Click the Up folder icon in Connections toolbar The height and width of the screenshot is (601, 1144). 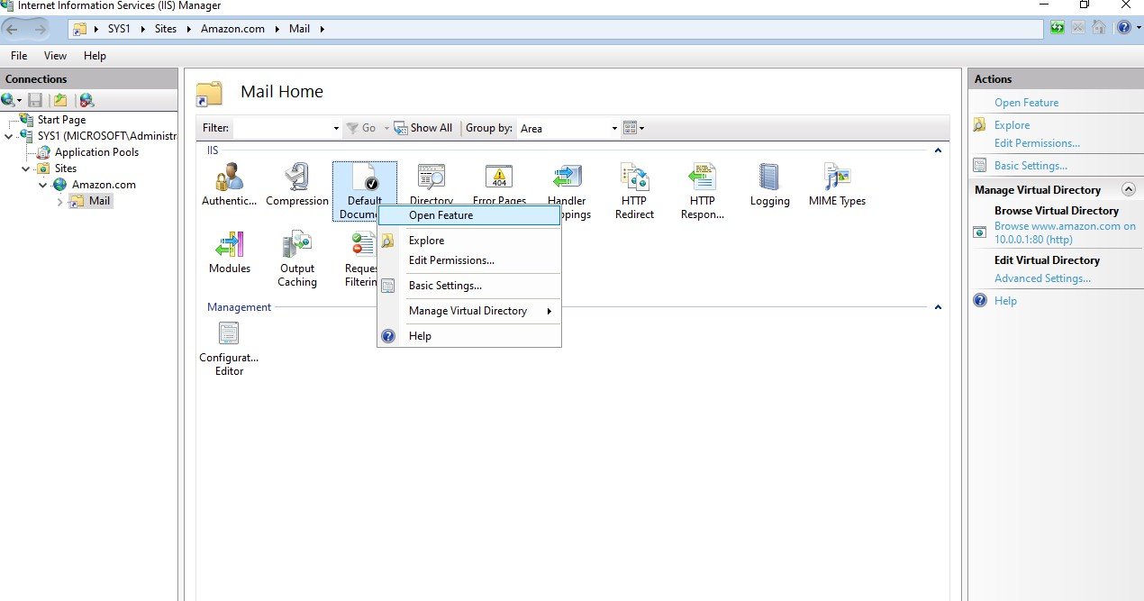click(x=60, y=100)
